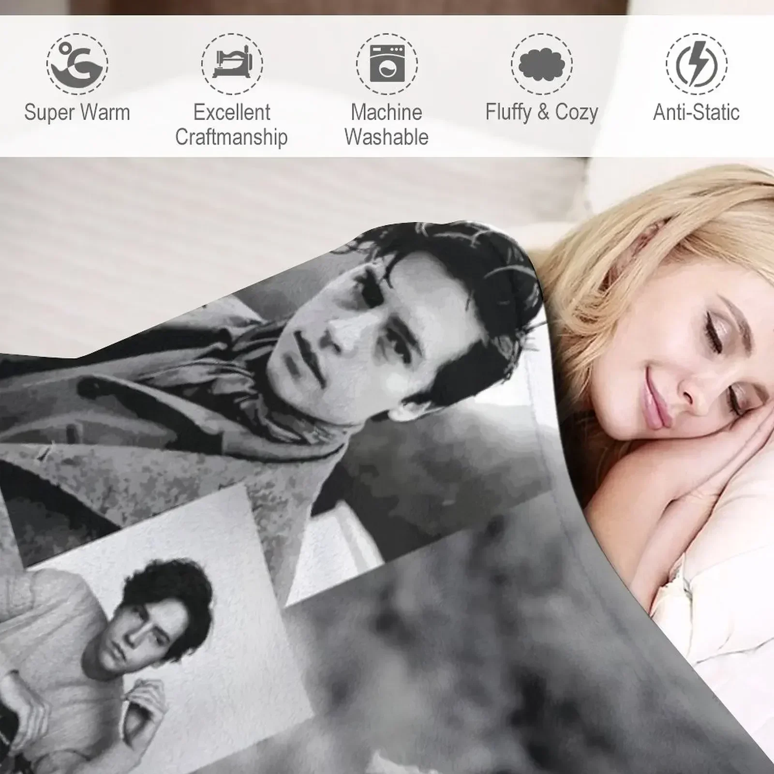This screenshot has height=774, width=774.
Task: Select the "Fluffy & Cozy" caption
Action: (x=542, y=113)
